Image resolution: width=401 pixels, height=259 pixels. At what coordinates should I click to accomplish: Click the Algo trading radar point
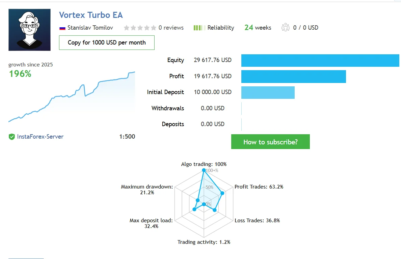204,170
